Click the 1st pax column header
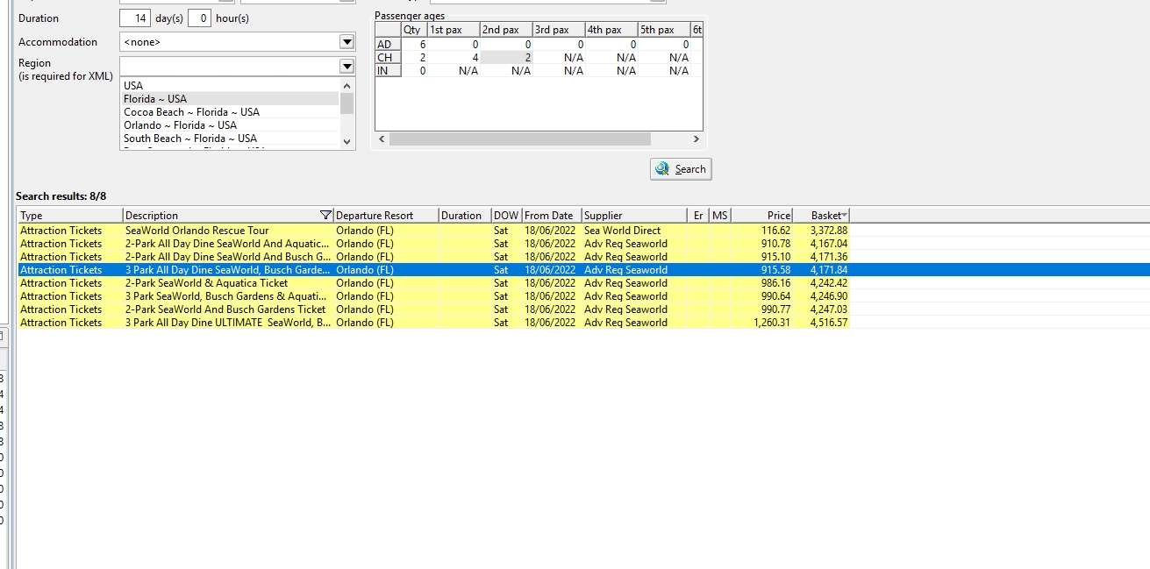 click(454, 30)
